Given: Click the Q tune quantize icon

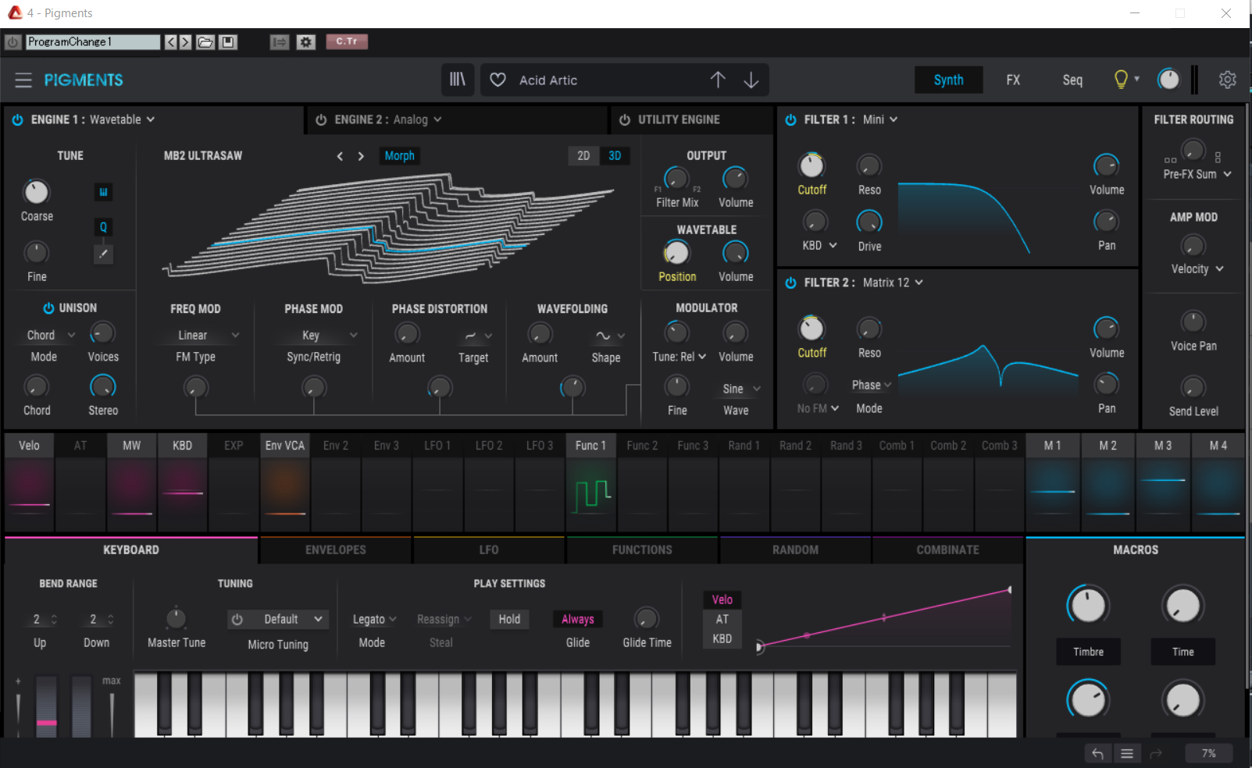Looking at the screenshot, I should 103,227.
